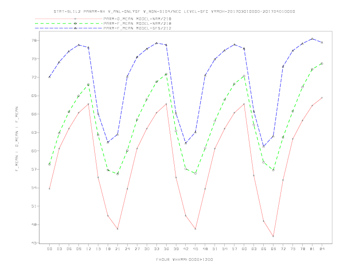Click the plus marker in the red legend line

pos(75,19)
